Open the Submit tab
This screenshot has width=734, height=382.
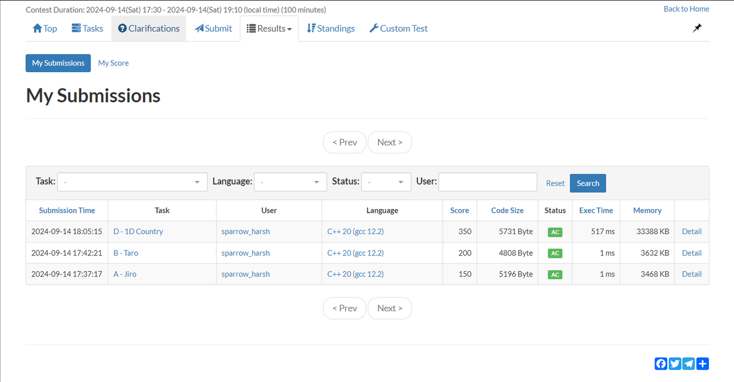coord(213,28)
